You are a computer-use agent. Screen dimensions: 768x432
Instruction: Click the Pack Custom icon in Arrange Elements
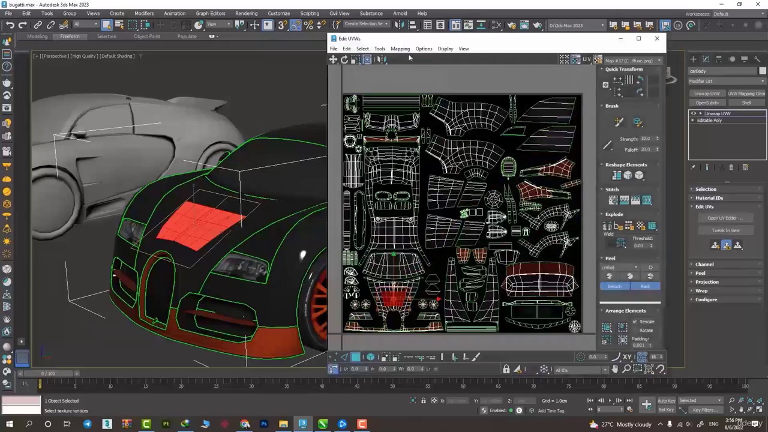(x=607, y=328)
